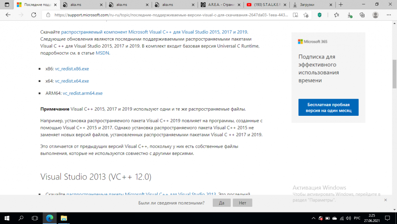Switch input language РУС indicator
Viewport: 397px width, 224px height.
click(357, 218)
